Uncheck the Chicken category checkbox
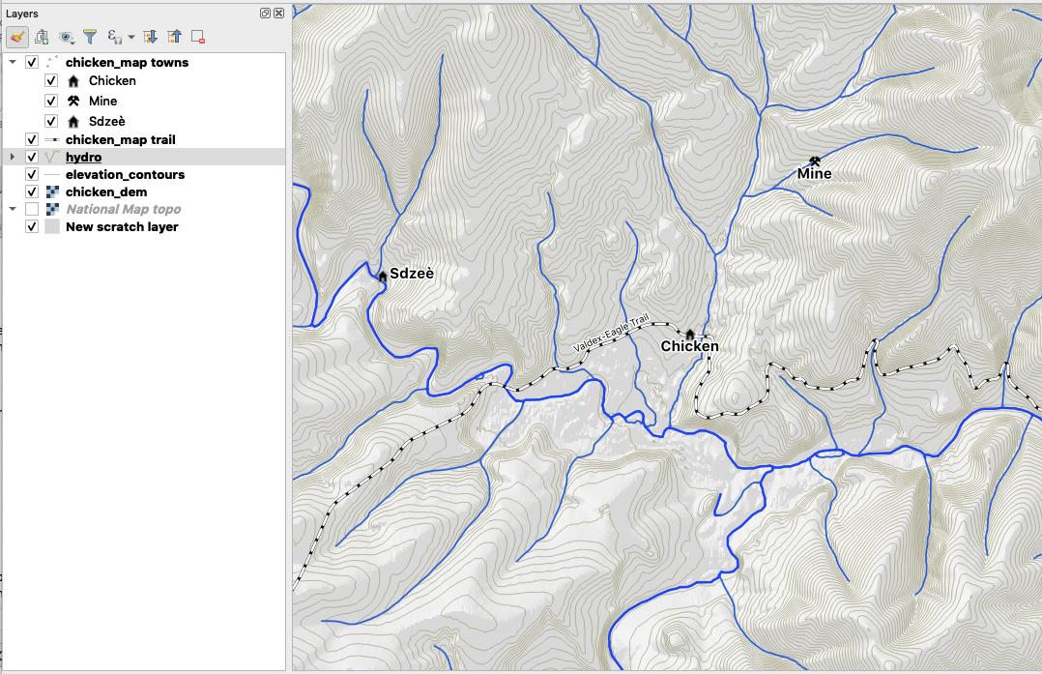 click(x=51, y=80)
